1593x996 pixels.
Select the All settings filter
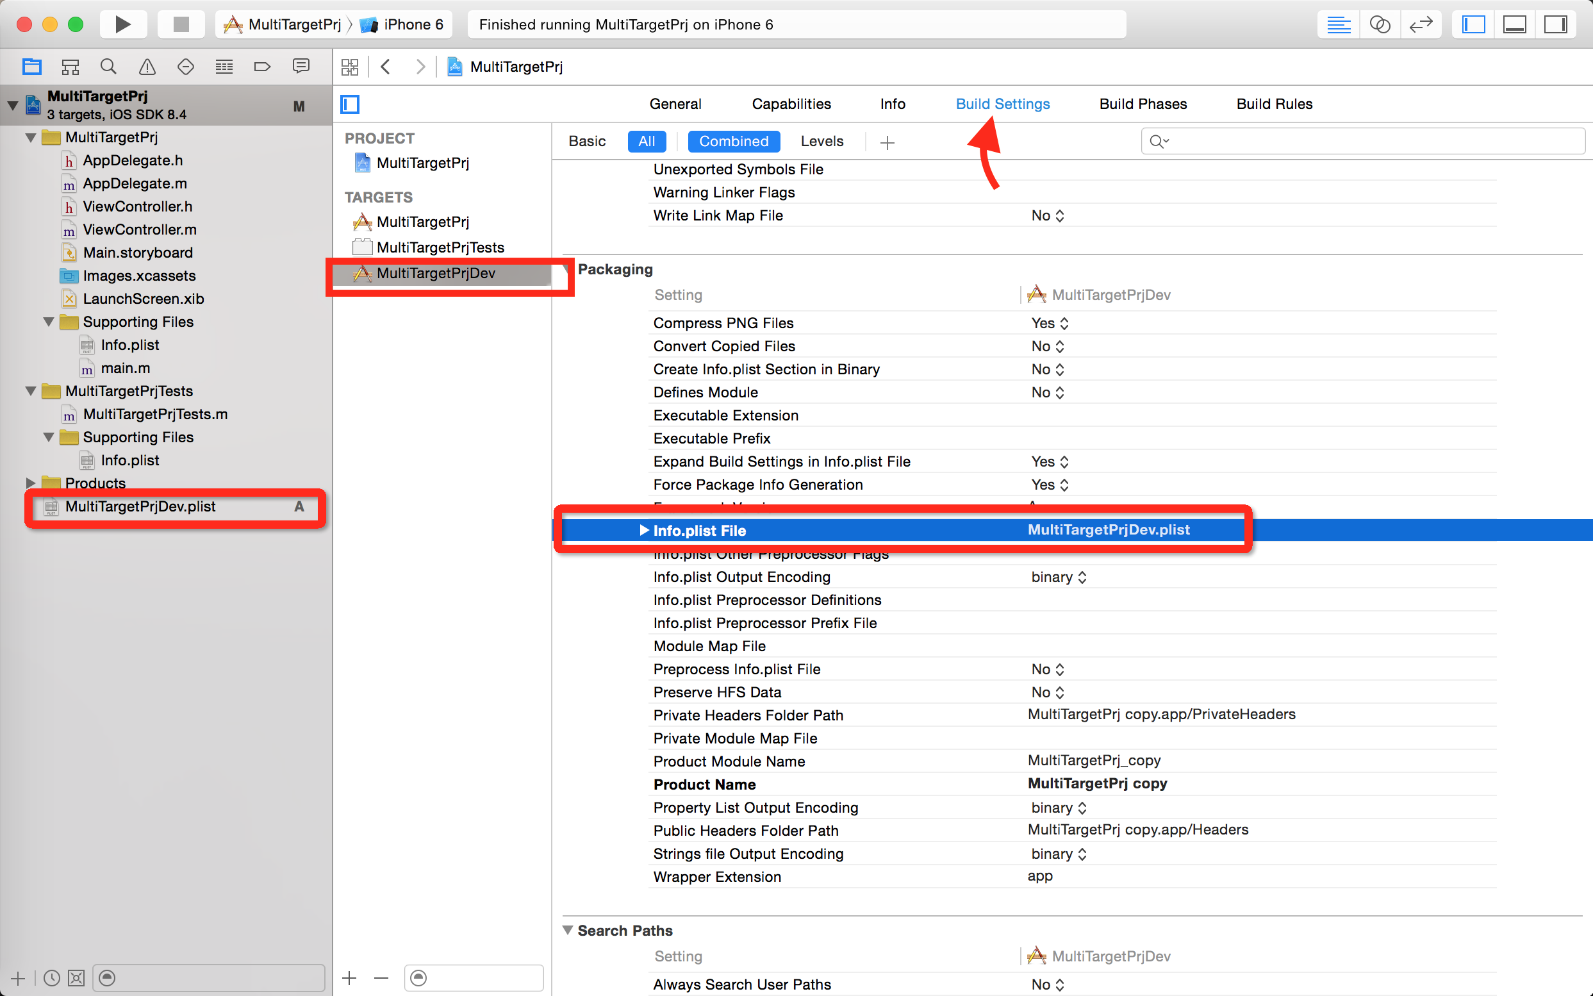coord(647,141)
